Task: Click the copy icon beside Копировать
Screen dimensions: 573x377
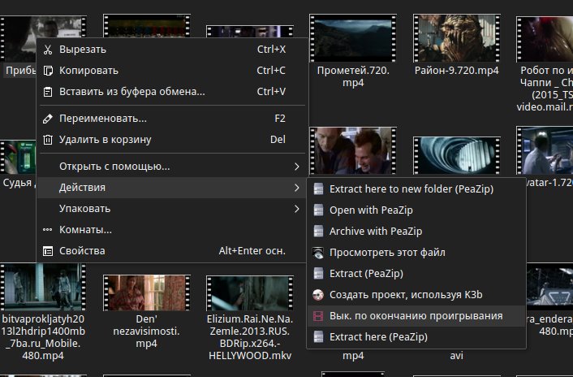Action: pos(48,71)
